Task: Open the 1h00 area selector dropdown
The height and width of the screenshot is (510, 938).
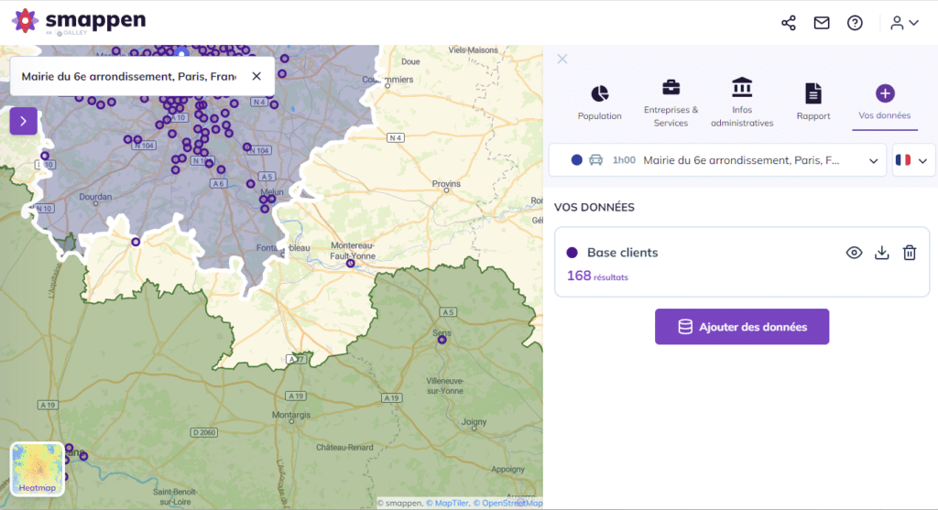Action: pos(717,160)
